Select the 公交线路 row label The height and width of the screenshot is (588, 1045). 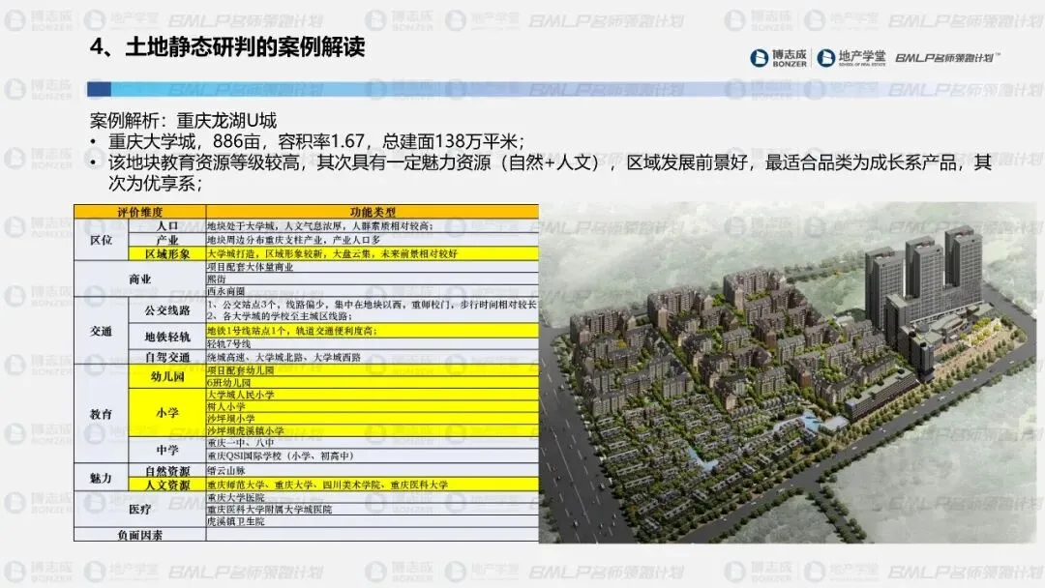click(x=167, y=310)
